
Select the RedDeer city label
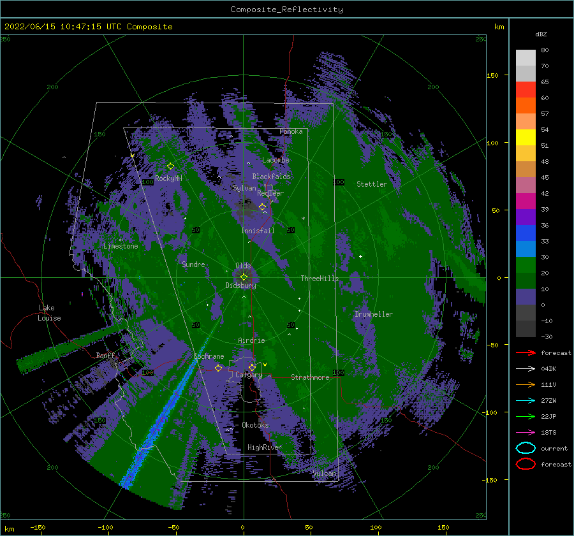[x=270, y=193]
